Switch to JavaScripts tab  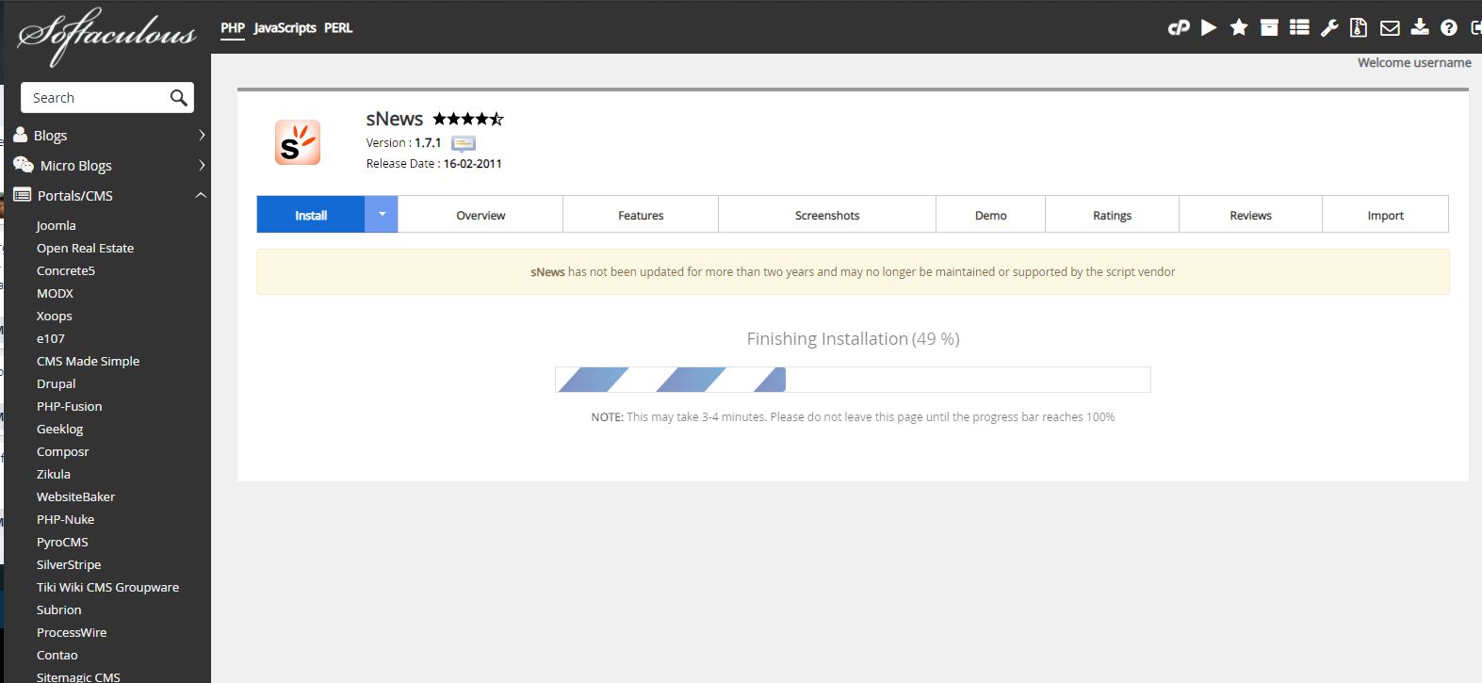pos(285,28)
